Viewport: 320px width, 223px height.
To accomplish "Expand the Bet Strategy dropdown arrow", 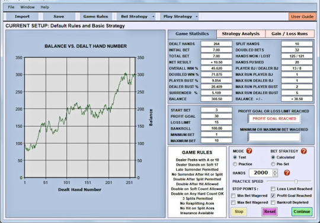I will pyautogui.click(x=153, y=17).
